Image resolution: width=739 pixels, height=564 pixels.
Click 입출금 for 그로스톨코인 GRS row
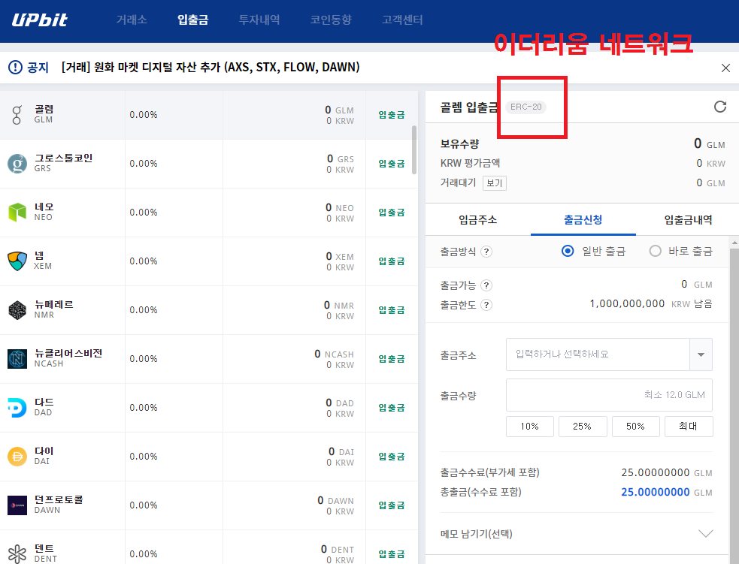tap(392, 164)
